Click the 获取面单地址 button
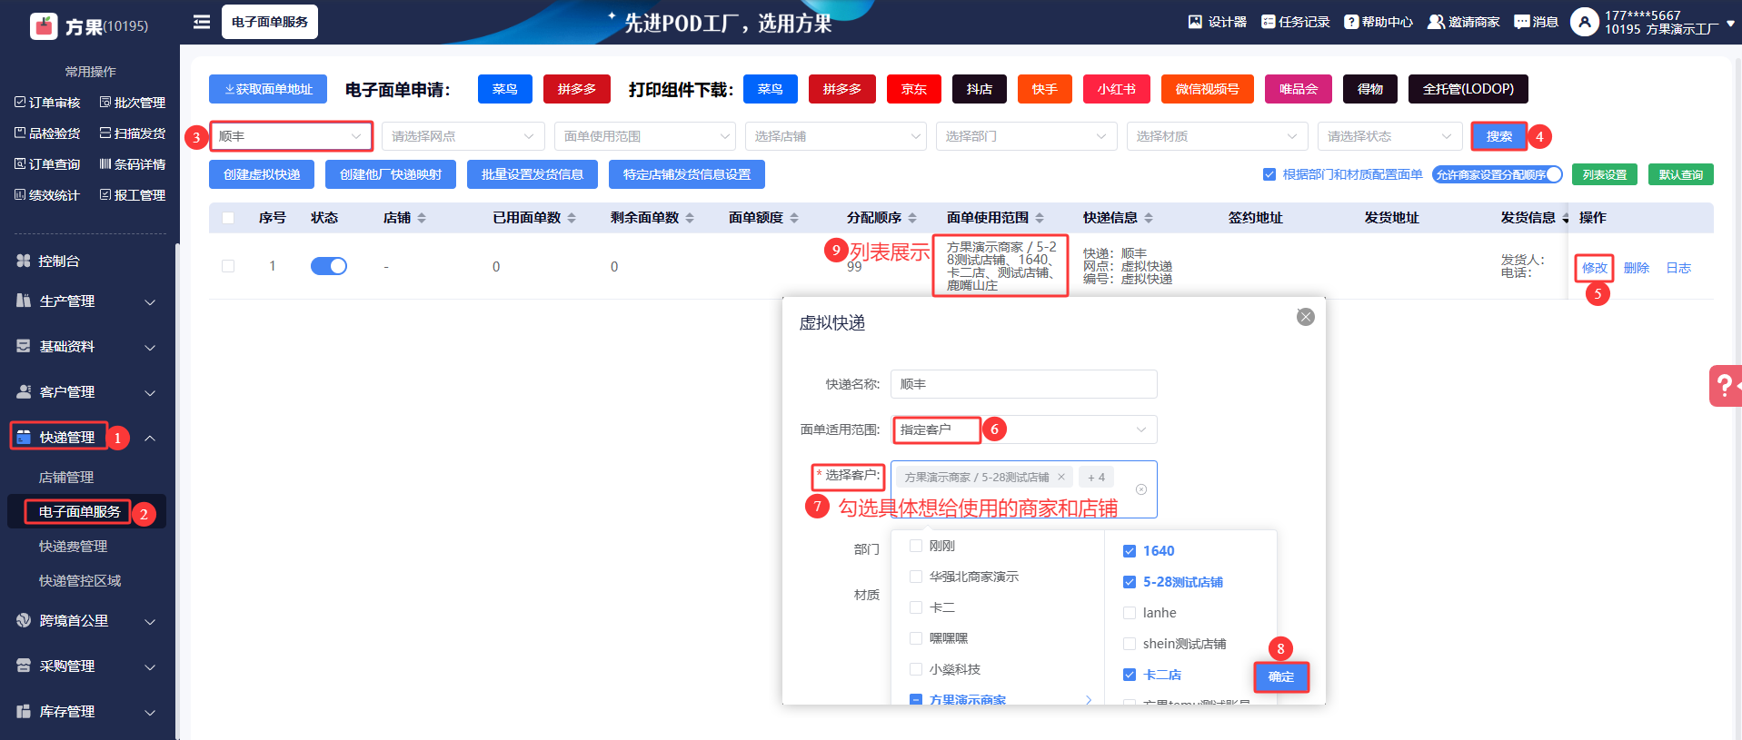The image size is (1742, 740). coord(268,89)
